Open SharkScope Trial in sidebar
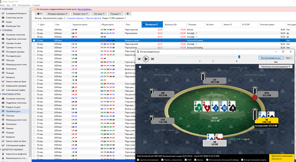Image resolution: width=296 pixels, height=162 pixels. pyautogui.click(x=13, y=26)
